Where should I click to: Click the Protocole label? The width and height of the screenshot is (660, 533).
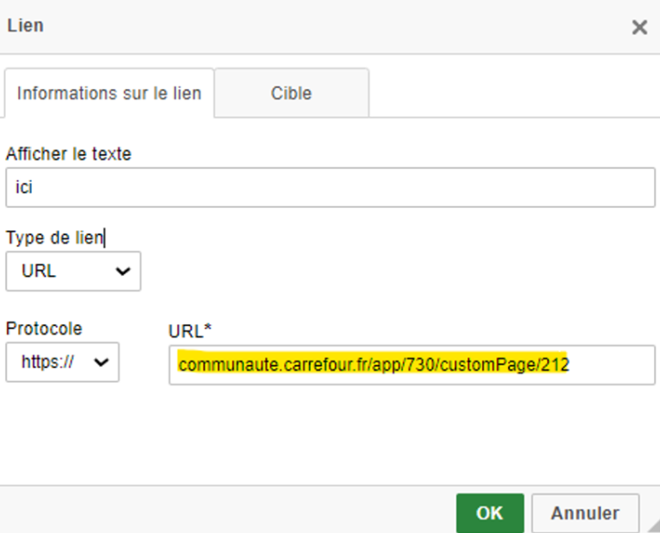[x=44, y=329]
